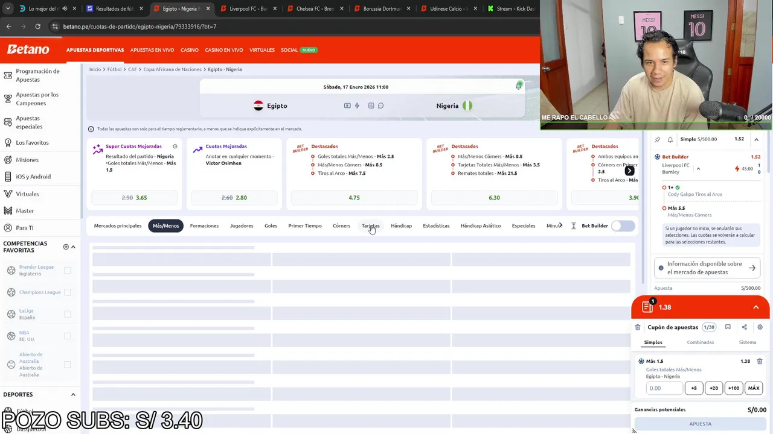This screenshot has height=434, width=773.
Task: Click the match chat bubble icon
Action: tap(380, 105)
